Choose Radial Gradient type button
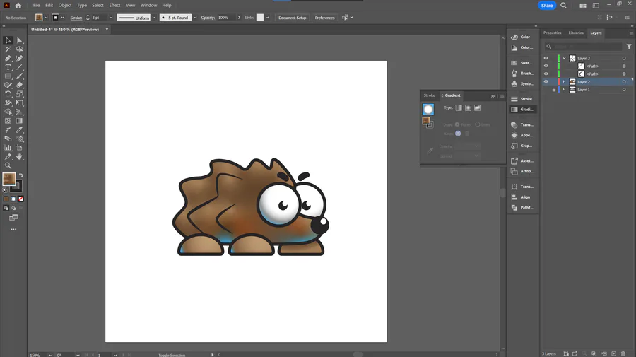 pyautogui.click(x=468, y=108)
